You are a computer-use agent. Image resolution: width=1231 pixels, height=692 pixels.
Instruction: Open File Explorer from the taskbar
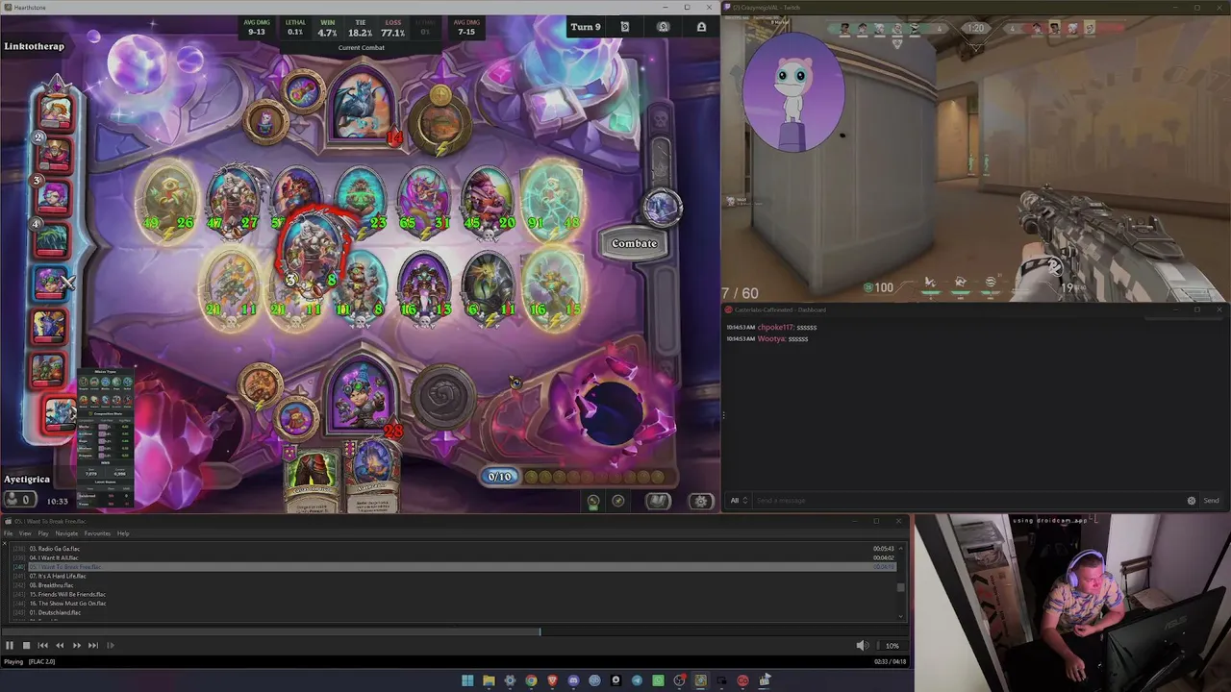click(489, 680)
